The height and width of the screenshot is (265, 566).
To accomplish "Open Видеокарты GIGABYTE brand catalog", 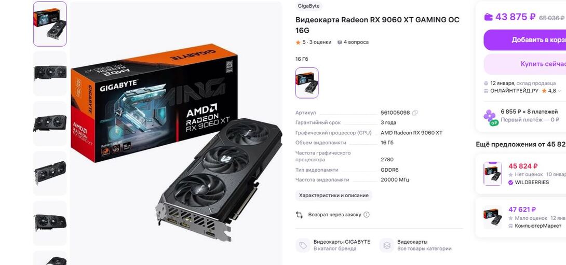I will click(342, 242).
